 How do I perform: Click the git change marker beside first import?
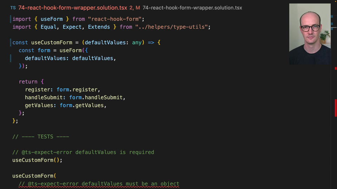point(11,19)
